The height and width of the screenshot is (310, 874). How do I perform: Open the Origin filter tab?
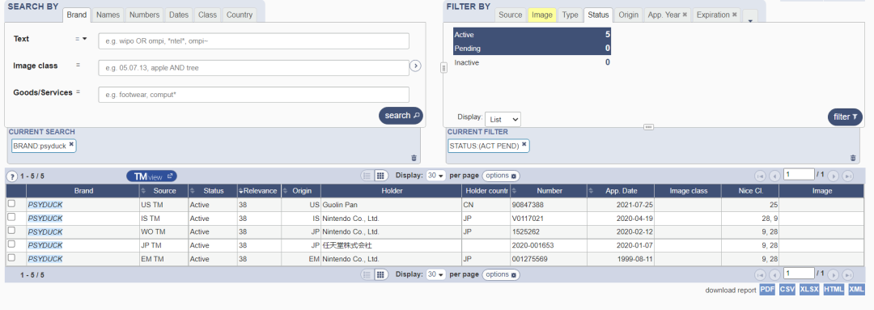point(628,15)
